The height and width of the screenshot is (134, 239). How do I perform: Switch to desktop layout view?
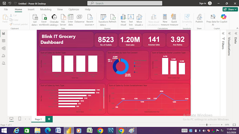(x=12, y=119)
